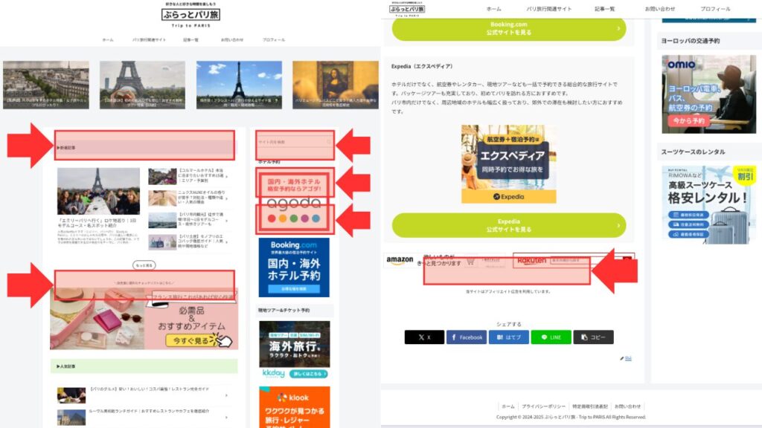762x428 pixels.
Task: Share via the green LINE button
Action: coord(551,337)
